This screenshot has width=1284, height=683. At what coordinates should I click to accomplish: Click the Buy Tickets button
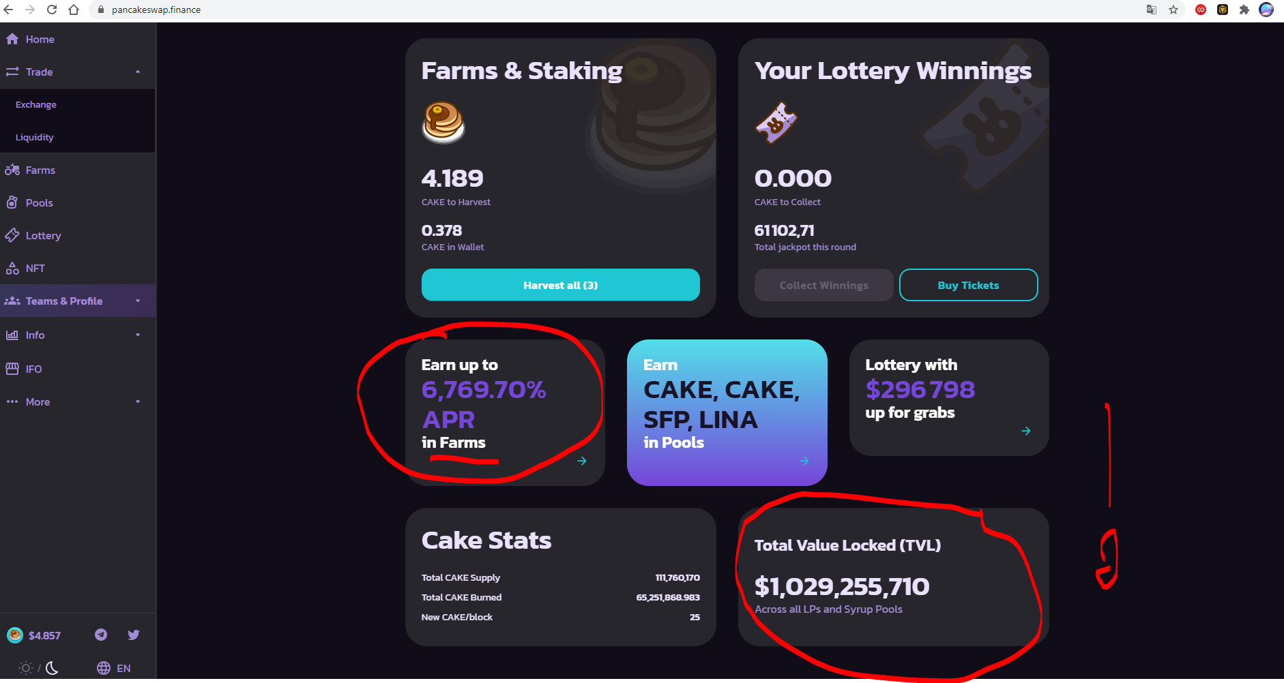pyautogui.click(x=968, y=285)
